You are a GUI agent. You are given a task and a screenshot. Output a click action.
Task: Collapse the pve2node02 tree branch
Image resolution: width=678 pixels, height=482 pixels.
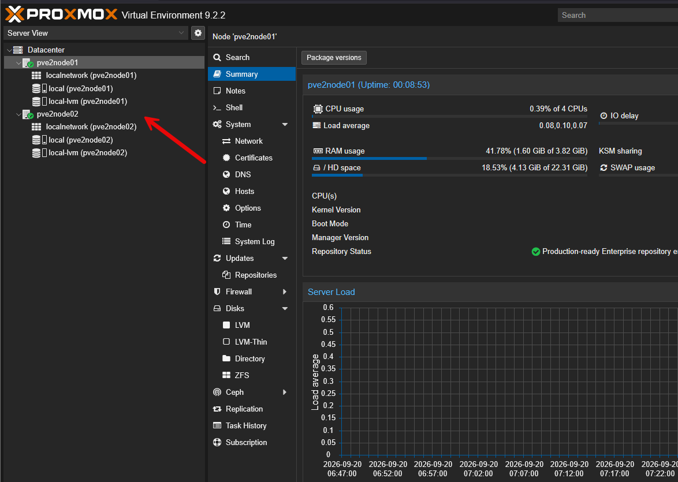tap(18, 114)
